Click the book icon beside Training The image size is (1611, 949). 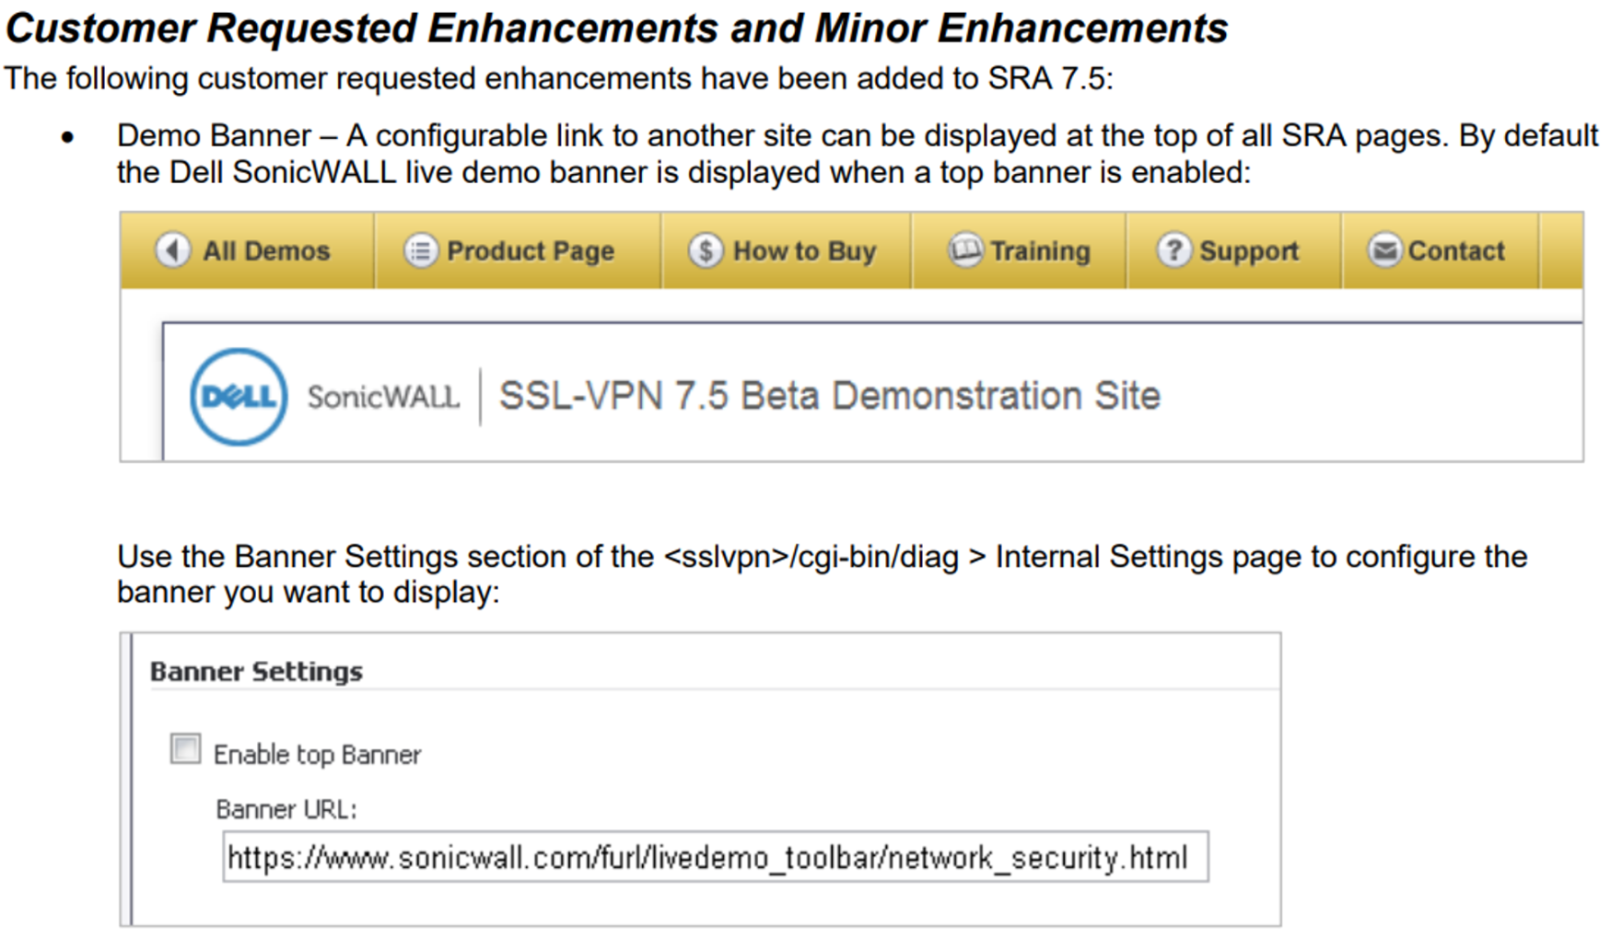coord(965,250)
